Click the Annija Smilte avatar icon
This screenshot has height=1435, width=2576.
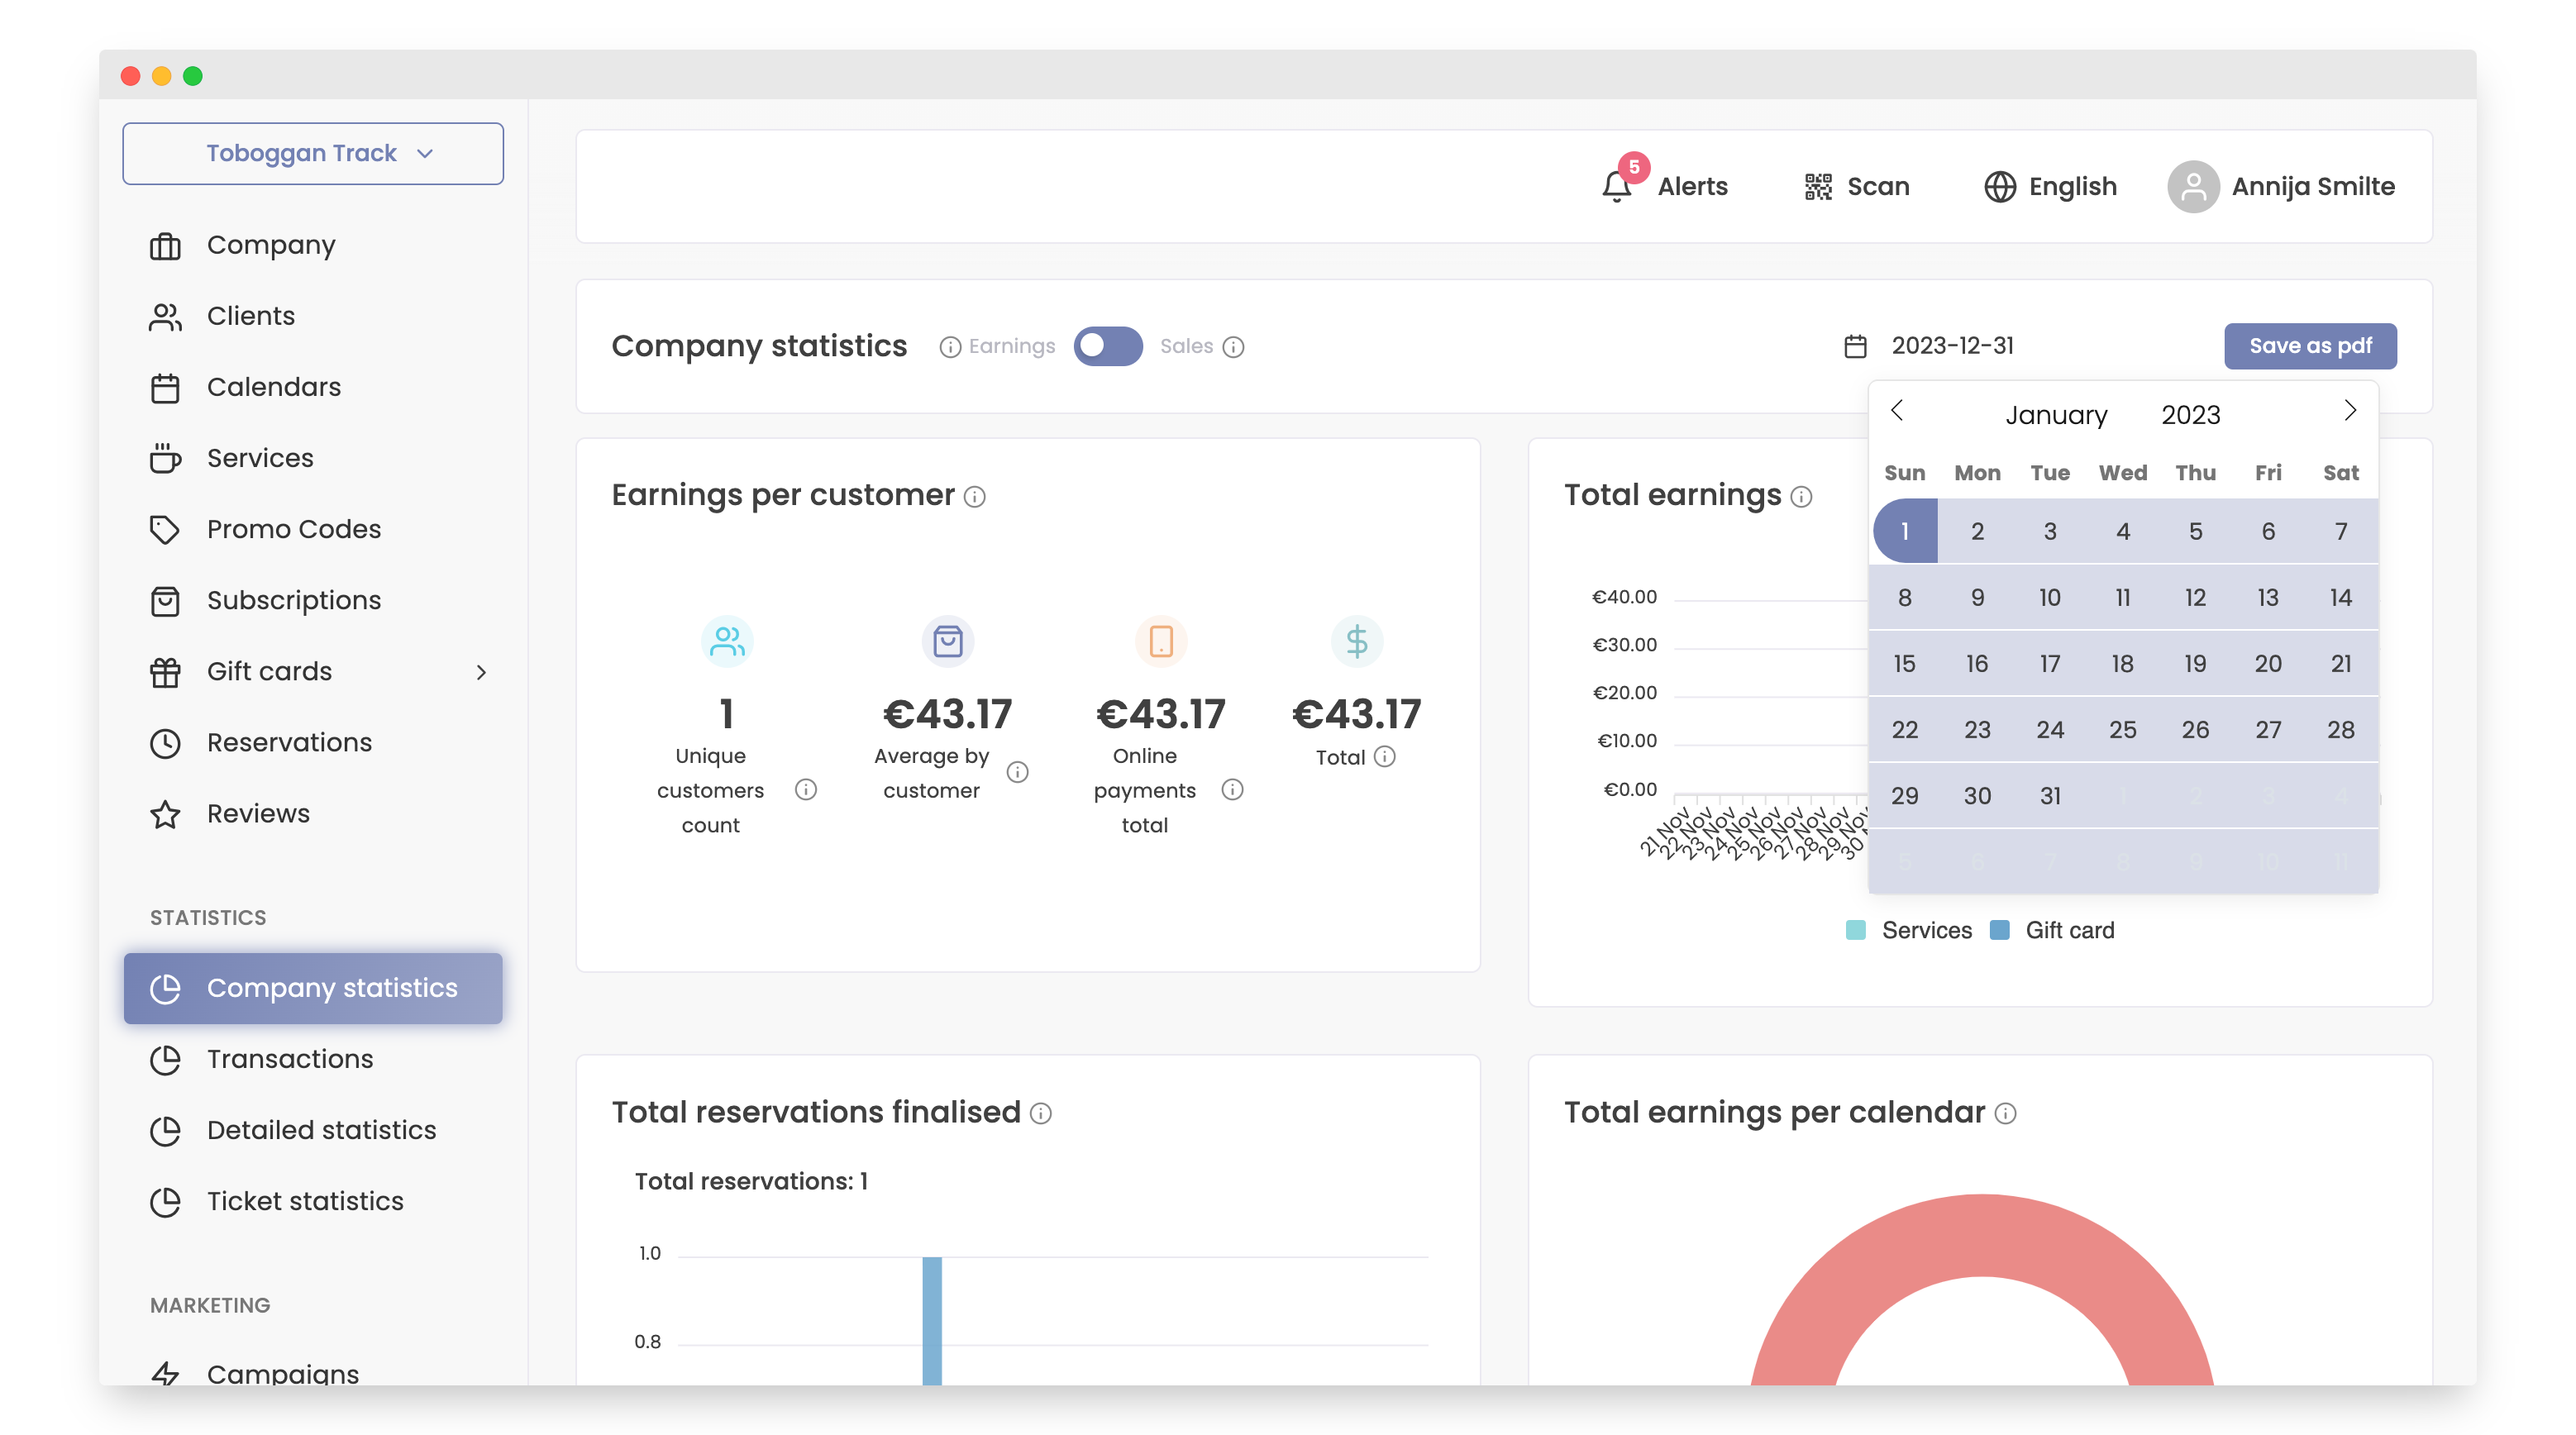[x=2192, y=186]
